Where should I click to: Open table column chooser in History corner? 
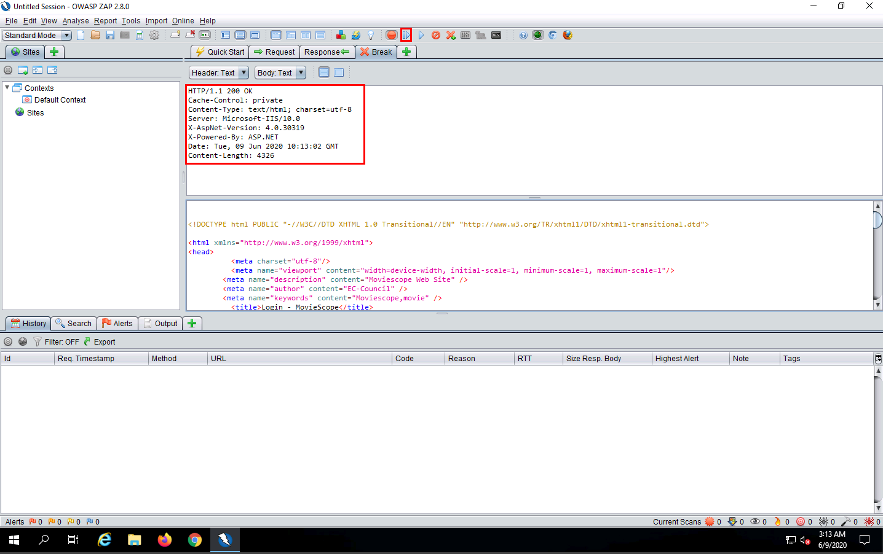coord(878,358)
